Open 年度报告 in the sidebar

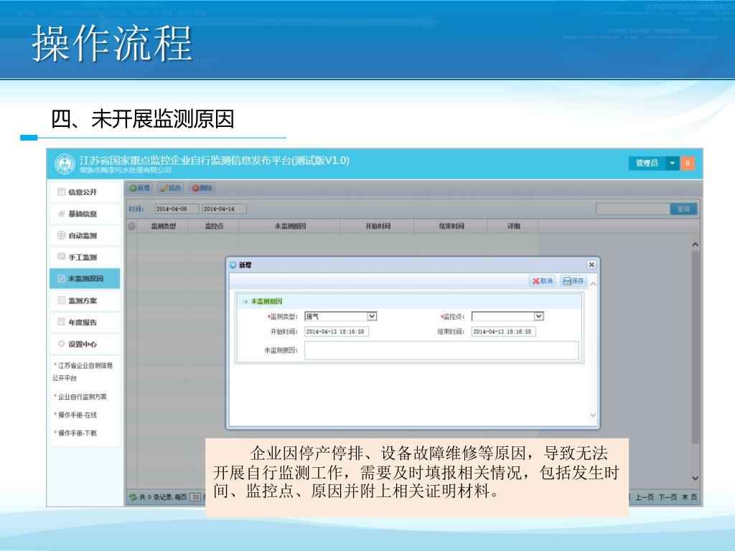[x=85, y=322]
